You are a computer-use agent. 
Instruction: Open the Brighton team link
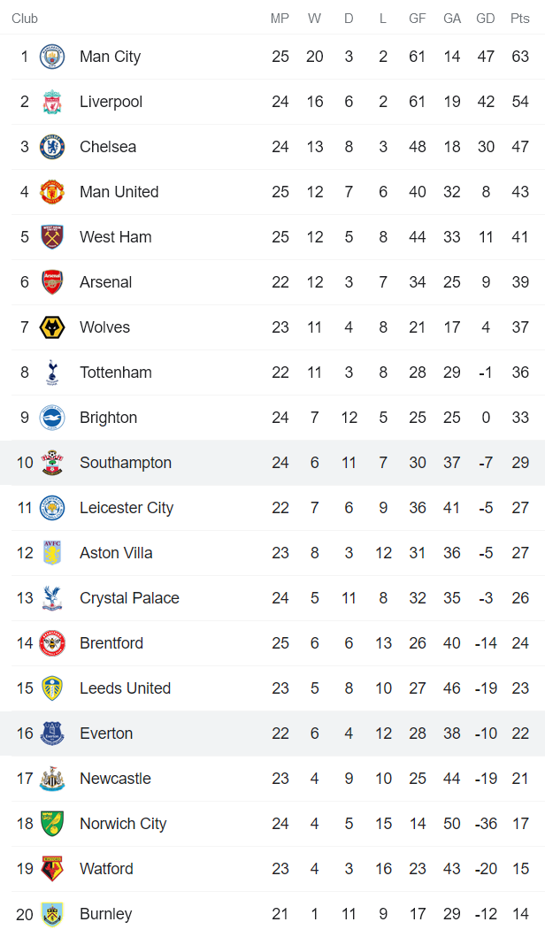click(x=108, y=418)
